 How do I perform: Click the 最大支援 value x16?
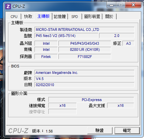(x=121, y=105)
